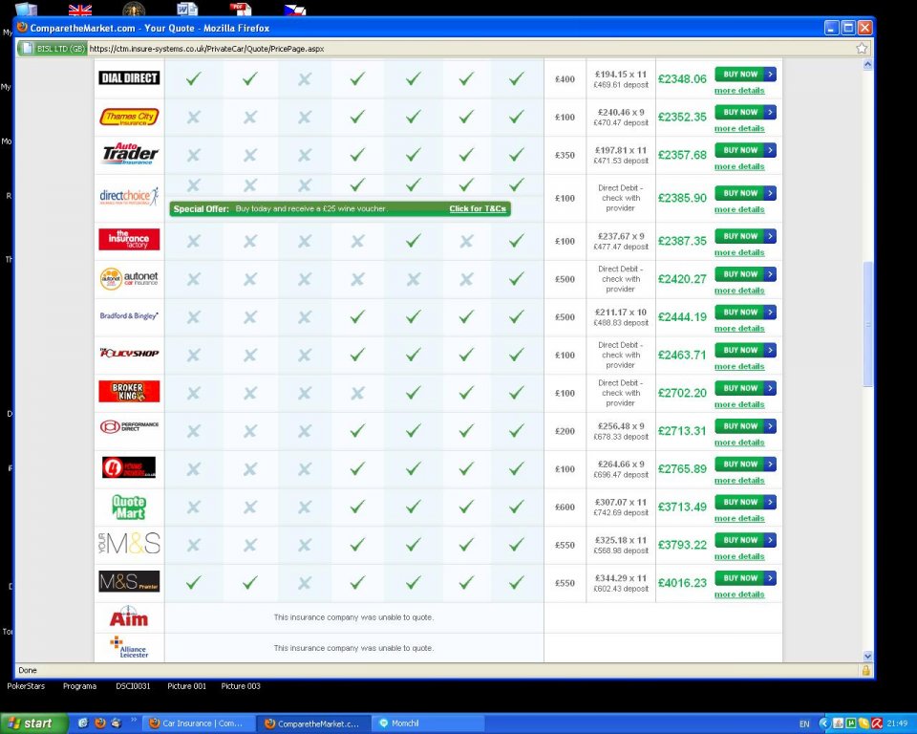The height and width of the screenshot is (734, 917).
Task: Click the Aim insurer logo
Action: click(129, 616)
